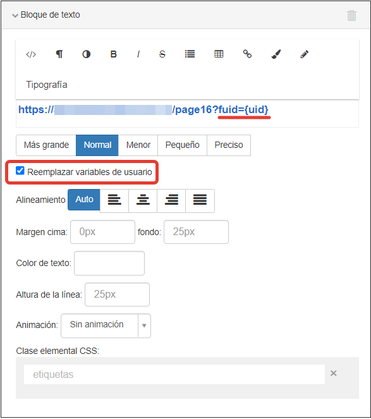Apply italic formatting using the toolbar
371x419 pixels.
tap(138, 54)
